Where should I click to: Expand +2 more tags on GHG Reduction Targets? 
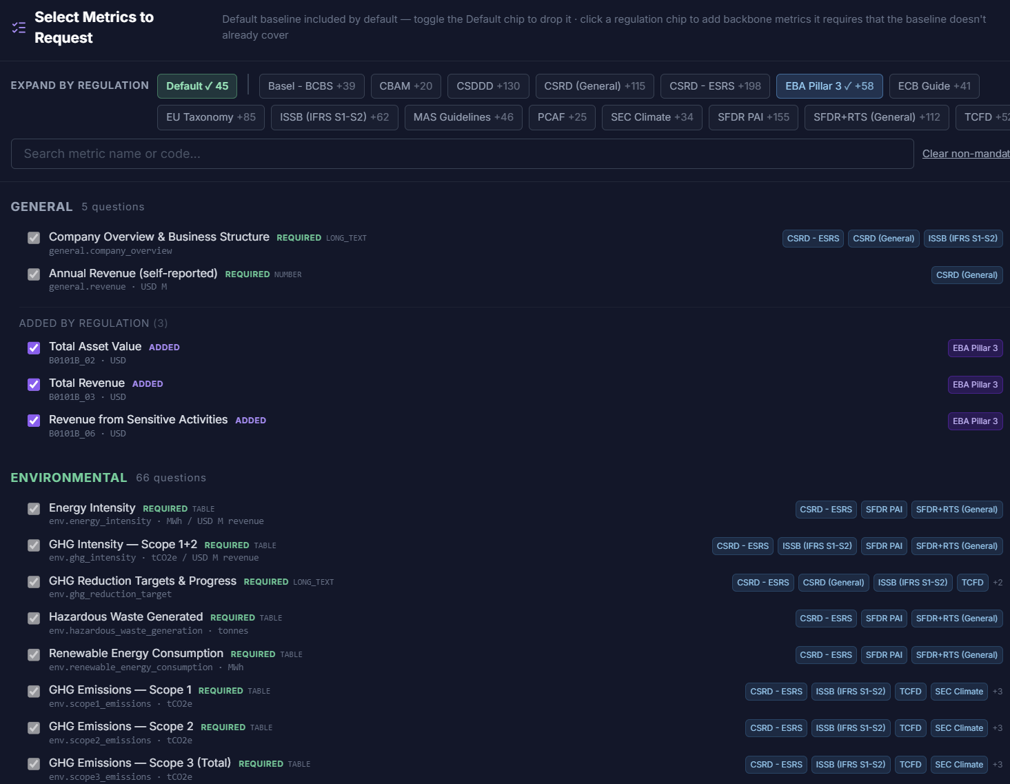(998, 583)
